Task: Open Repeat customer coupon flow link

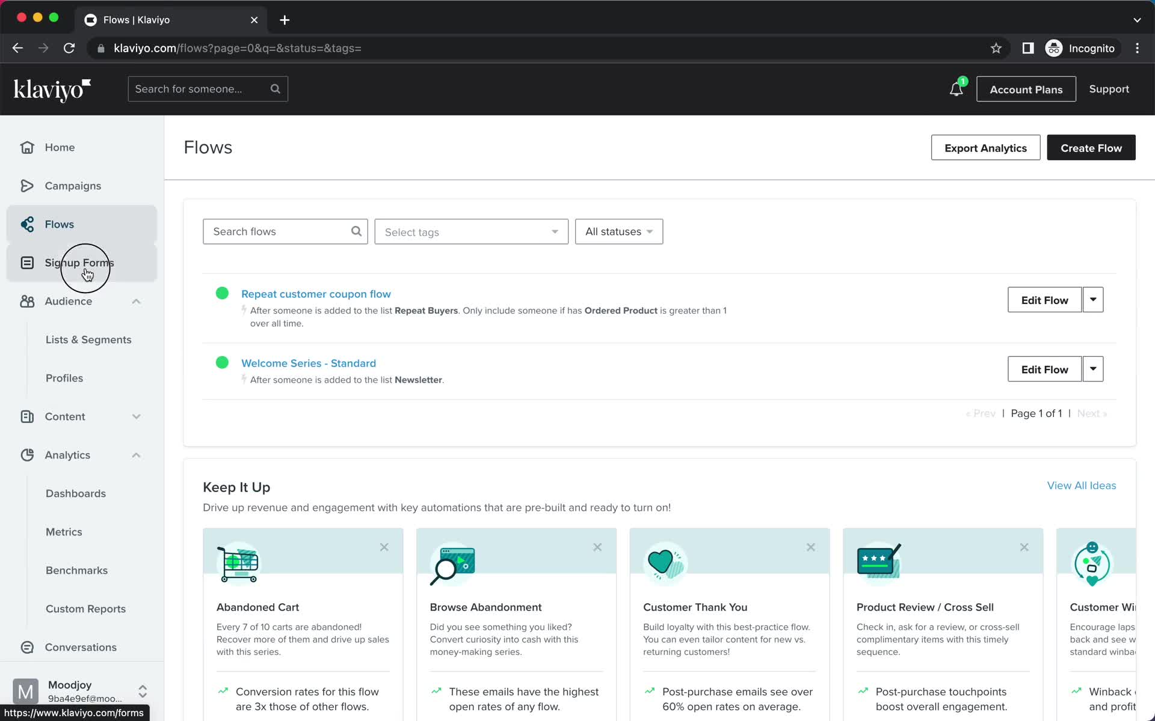Action: coord(316,294)
